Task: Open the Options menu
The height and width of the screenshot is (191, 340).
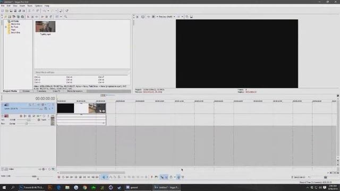Action: [x=38, y=6]
